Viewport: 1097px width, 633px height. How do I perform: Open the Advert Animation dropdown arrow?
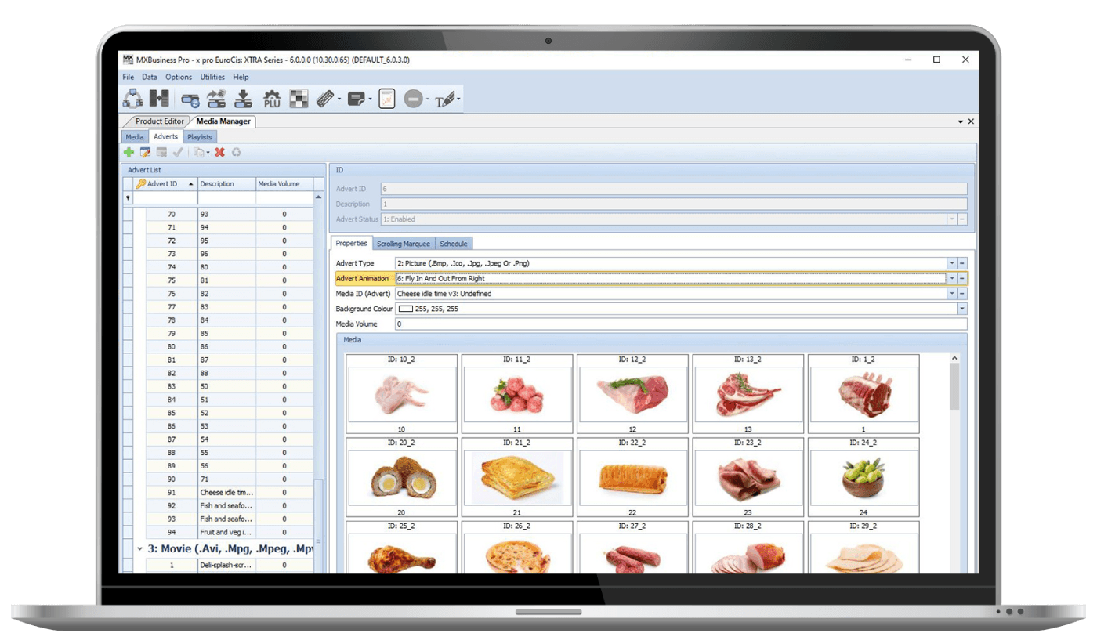[952, 279]
